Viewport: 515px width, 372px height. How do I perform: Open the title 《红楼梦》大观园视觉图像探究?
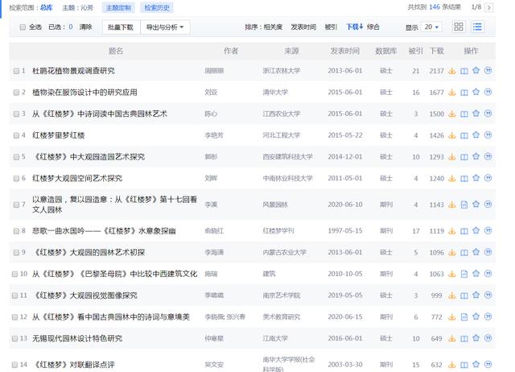click(85, 296)
